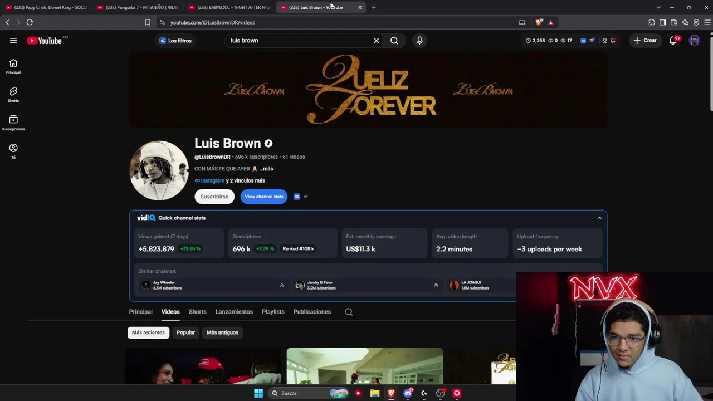Switch to the Publicaciones channel tab
Viewport: 713px width, 401px height.
point(312,312)
